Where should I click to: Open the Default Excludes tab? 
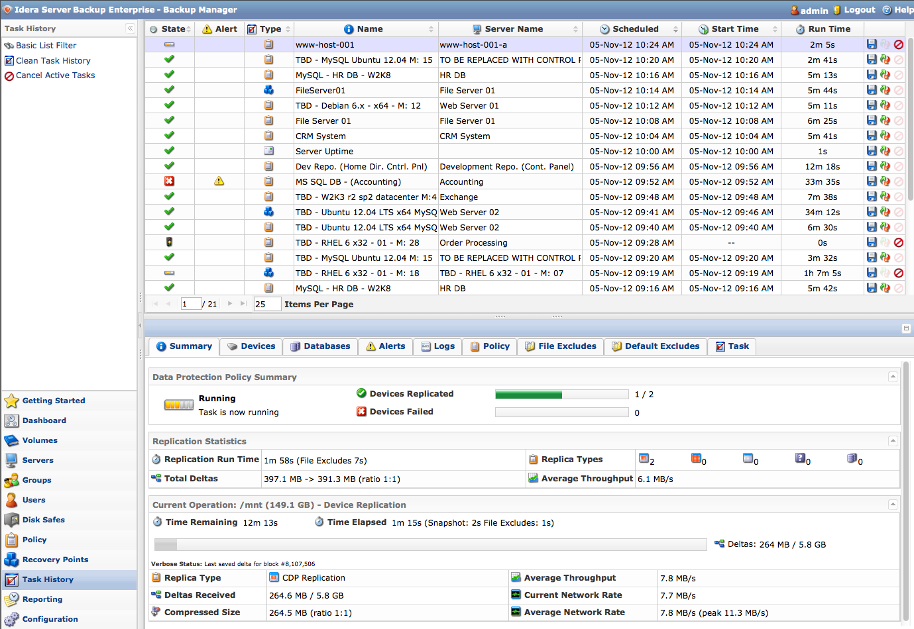click(x=656, y=346)
